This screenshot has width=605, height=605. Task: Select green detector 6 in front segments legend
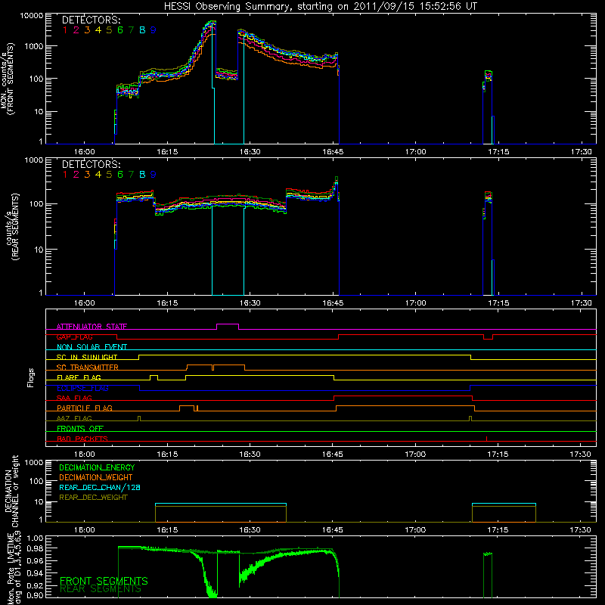(120, 30)
